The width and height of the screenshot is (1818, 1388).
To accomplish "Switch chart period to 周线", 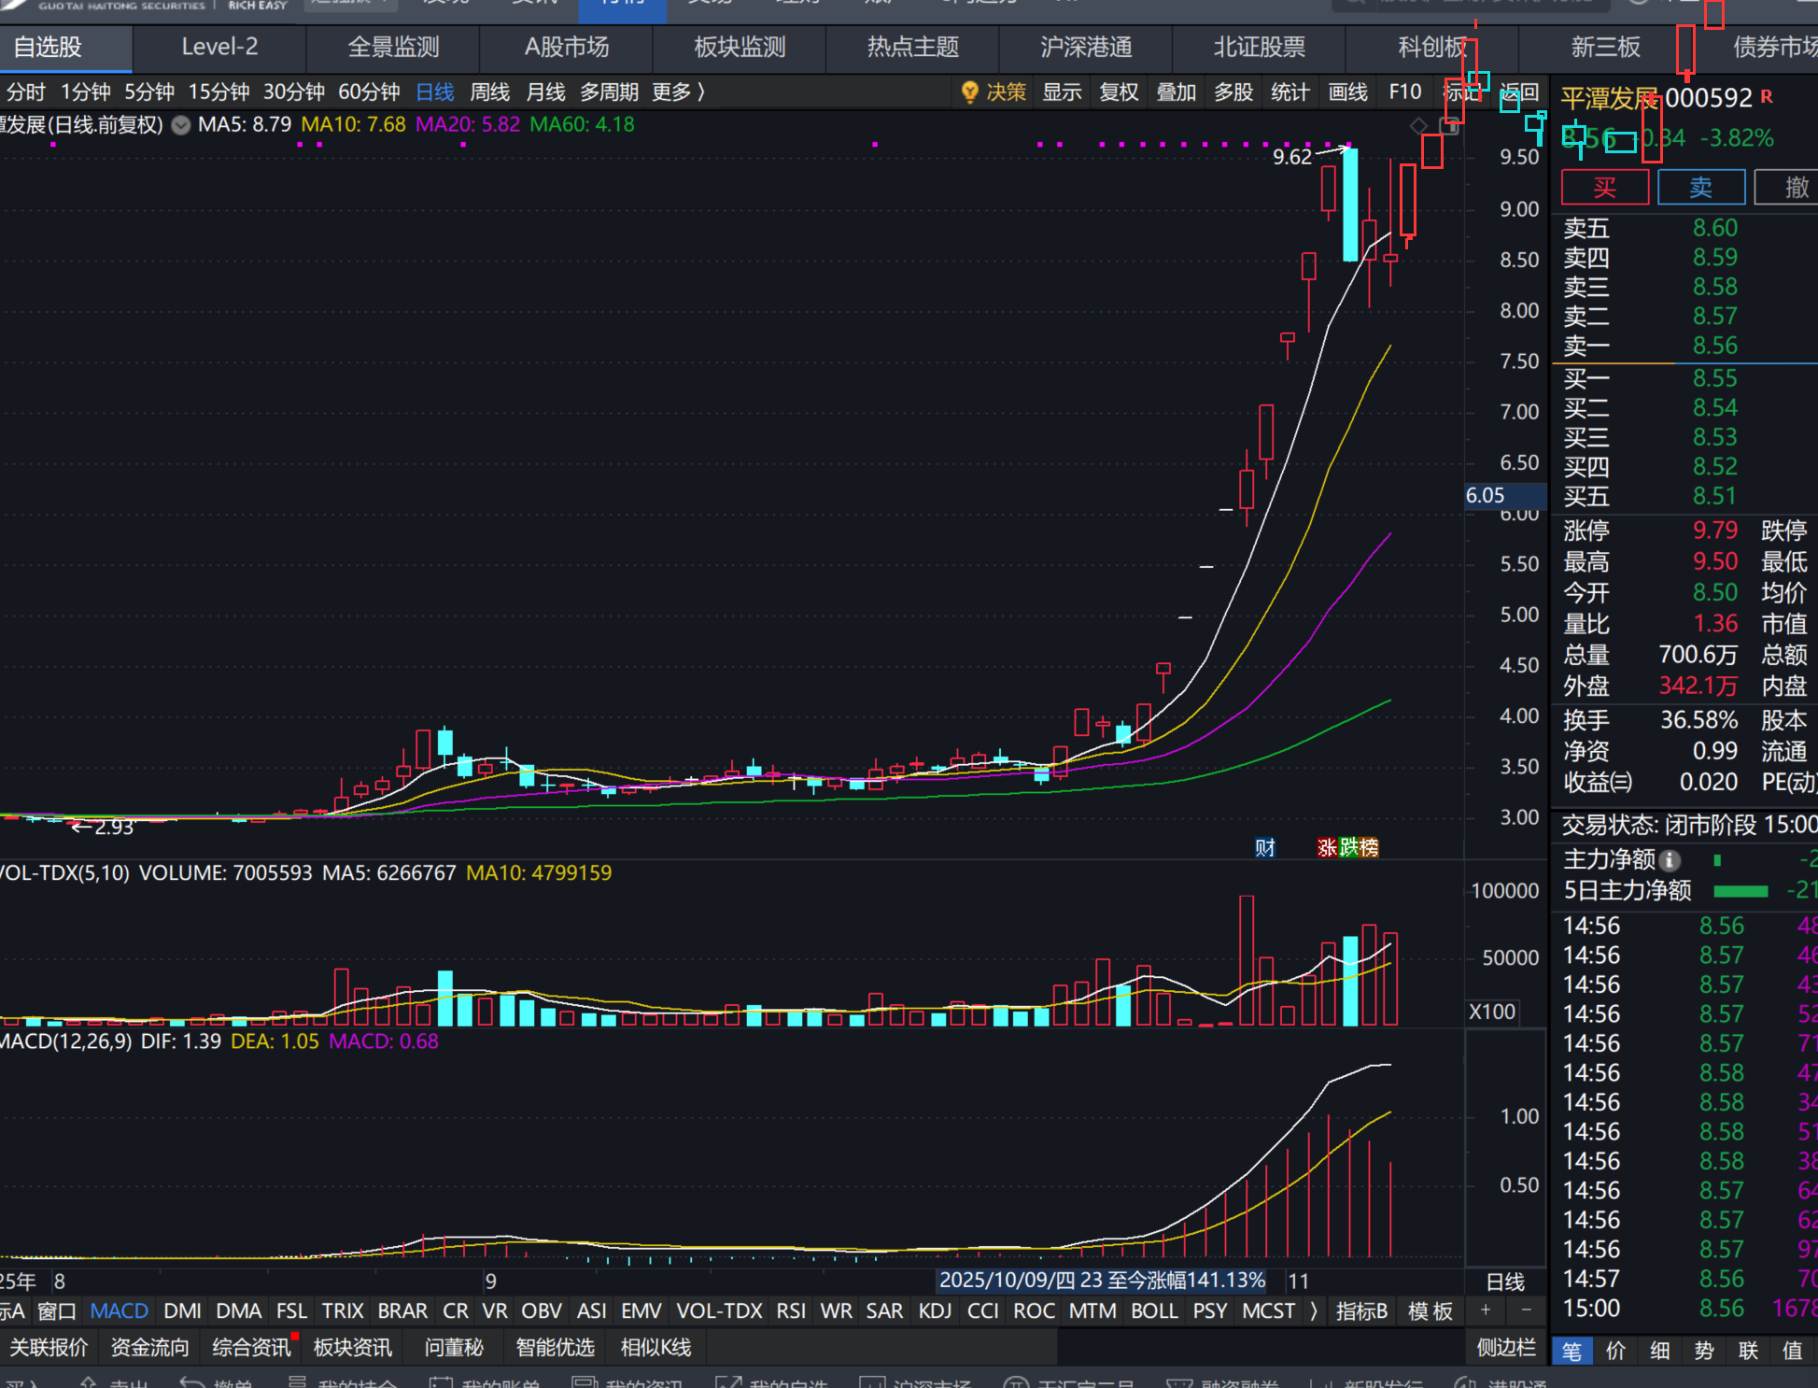I will tap(489, 92).
